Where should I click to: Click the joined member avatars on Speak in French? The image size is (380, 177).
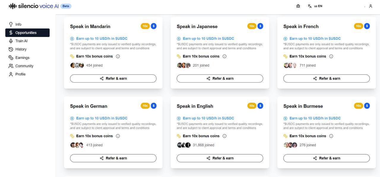click(290, 65)
